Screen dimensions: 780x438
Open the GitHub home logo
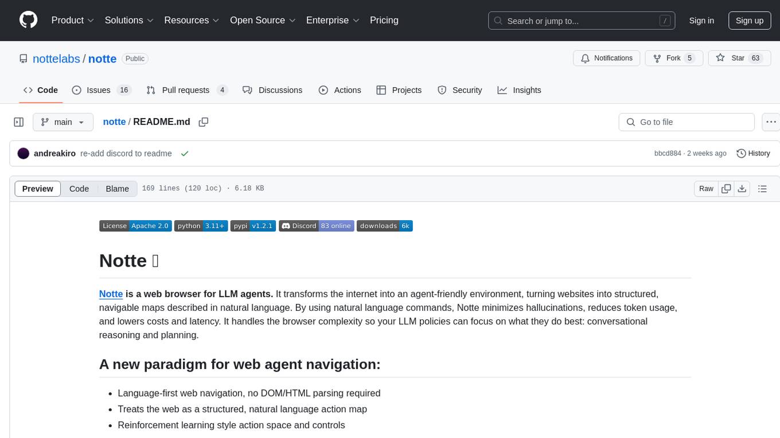28,20
